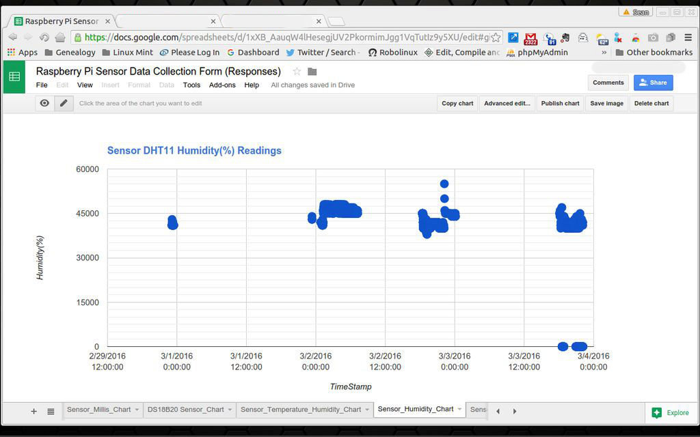700x437 pixels.
Task: Open move-to-folder icon beside title
Action: pyautogui.click(x=312, y=71)
